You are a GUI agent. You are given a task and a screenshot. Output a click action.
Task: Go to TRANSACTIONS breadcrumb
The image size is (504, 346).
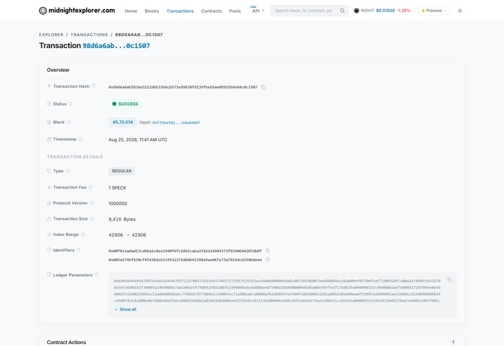89,35
